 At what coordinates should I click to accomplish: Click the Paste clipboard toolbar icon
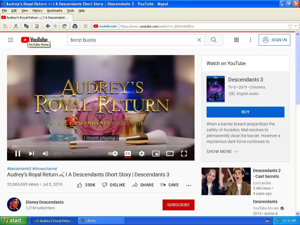point(37,26)
